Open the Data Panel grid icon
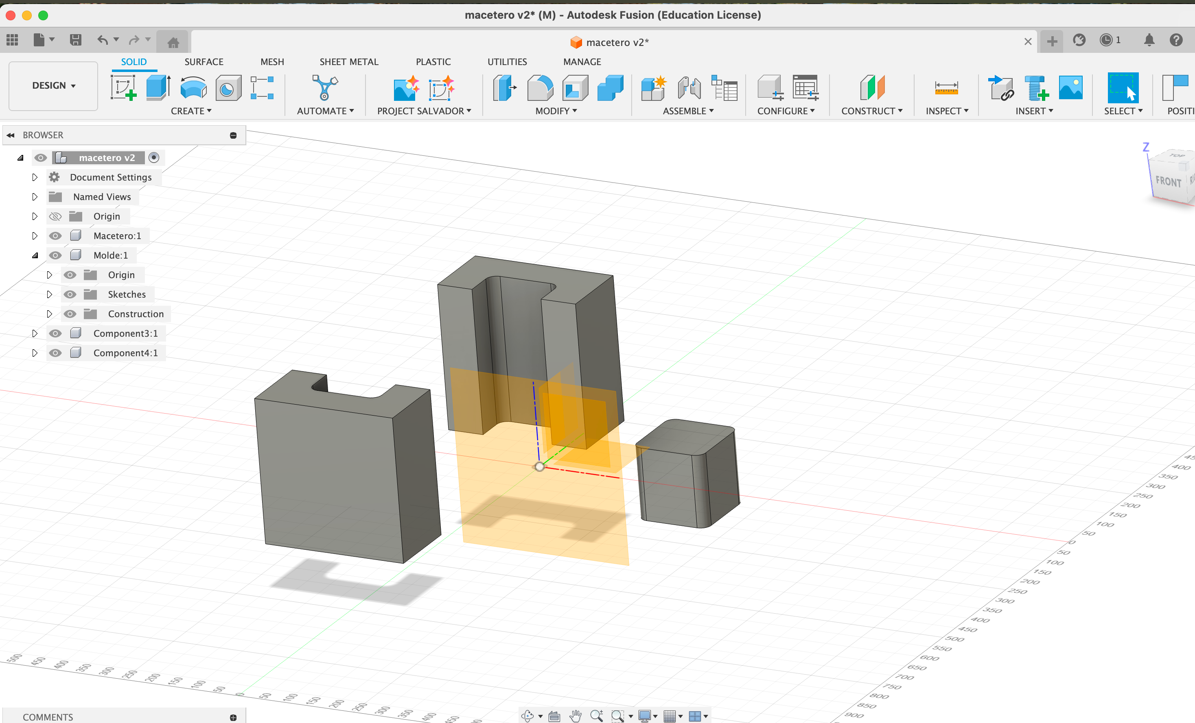Image resolution: width=1195 pixels, height=723 pixels. 12,40
